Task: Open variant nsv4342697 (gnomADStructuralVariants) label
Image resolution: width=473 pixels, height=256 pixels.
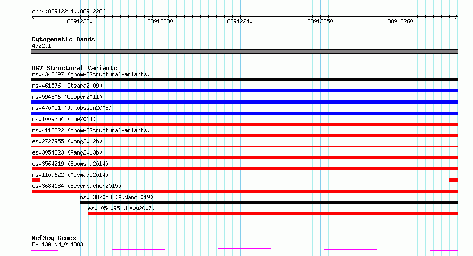Action: pos(91,74)
